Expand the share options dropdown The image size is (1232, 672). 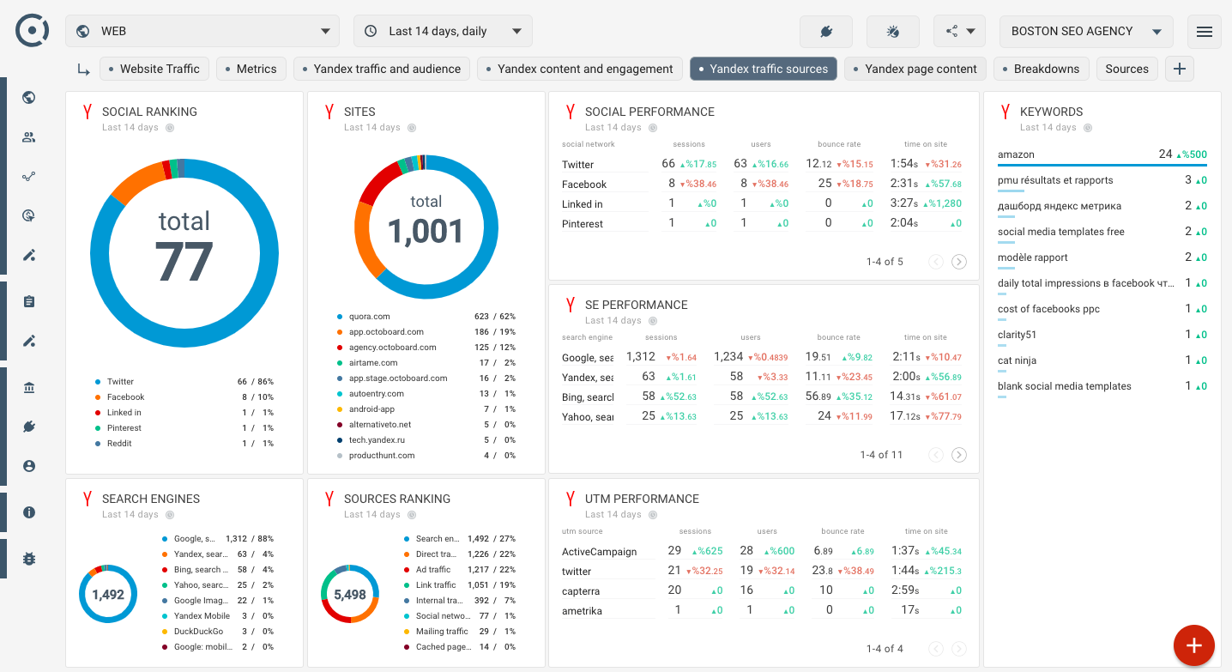click(x=959, y=32)
